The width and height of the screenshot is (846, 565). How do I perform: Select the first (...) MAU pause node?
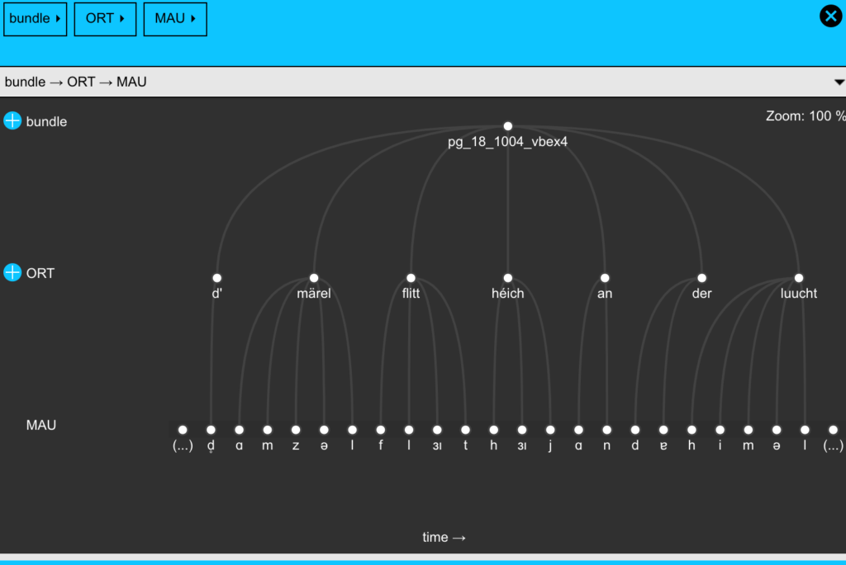coord(183,430)
